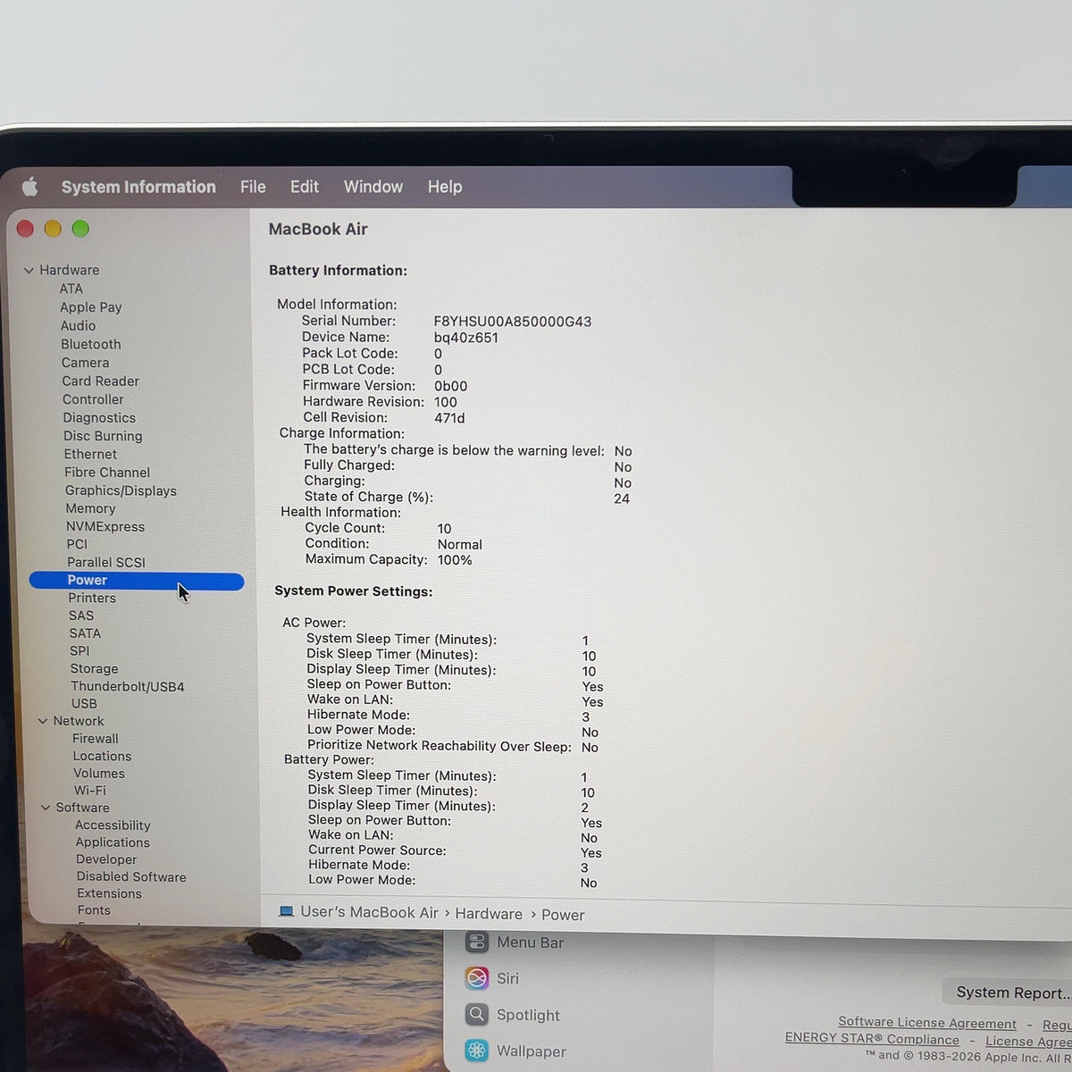Select Graphics/Displays in the sidebar
The height and width of the screenshot is (1072, 1072).
(x=121, y=490)
